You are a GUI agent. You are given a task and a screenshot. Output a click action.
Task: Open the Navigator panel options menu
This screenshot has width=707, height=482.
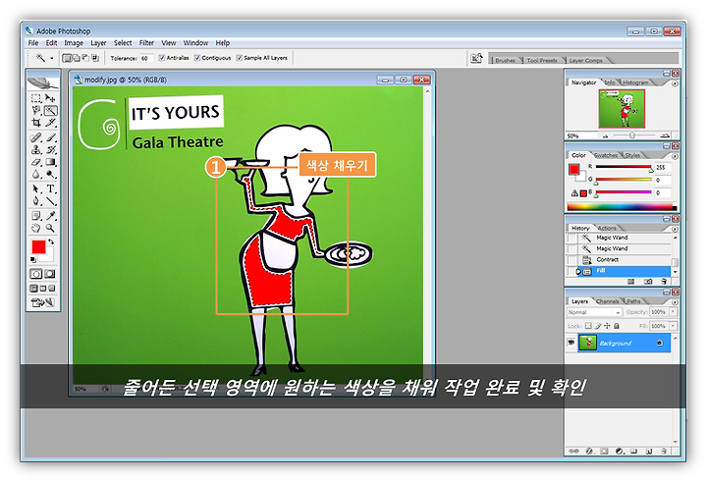675,83
